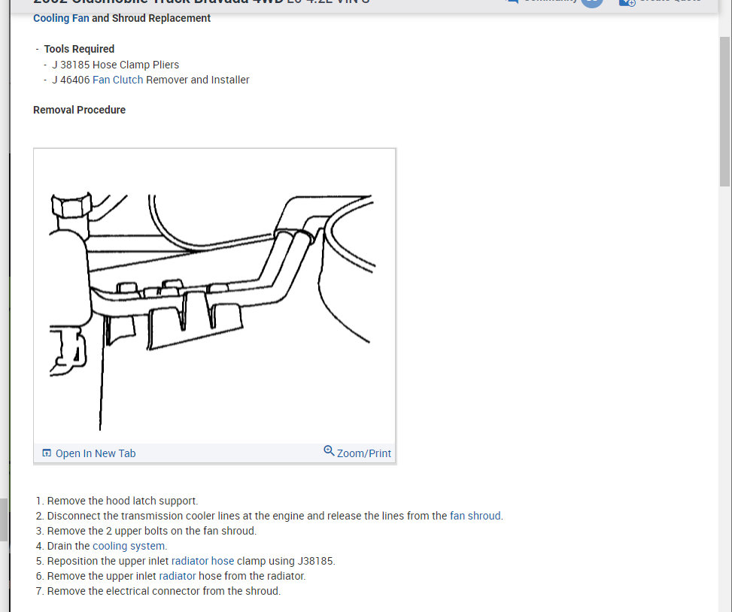The image size is (732, 612).
Task: Click the Removal Procedure heading
Action: coord(79,110)
